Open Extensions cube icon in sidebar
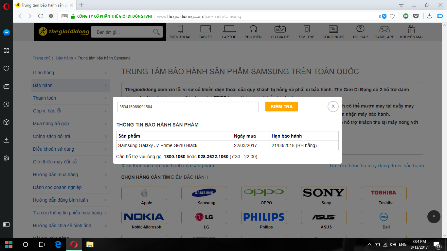447x251 pixels. coord(7,122)
